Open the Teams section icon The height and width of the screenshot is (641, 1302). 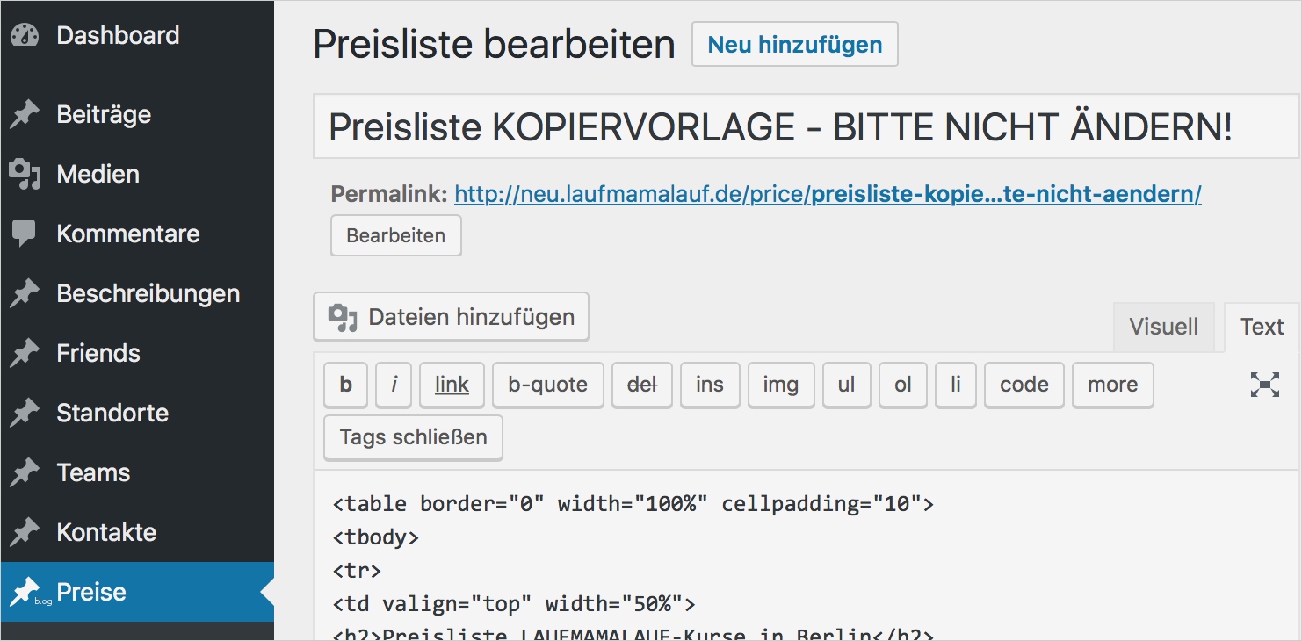click(25, 472)
